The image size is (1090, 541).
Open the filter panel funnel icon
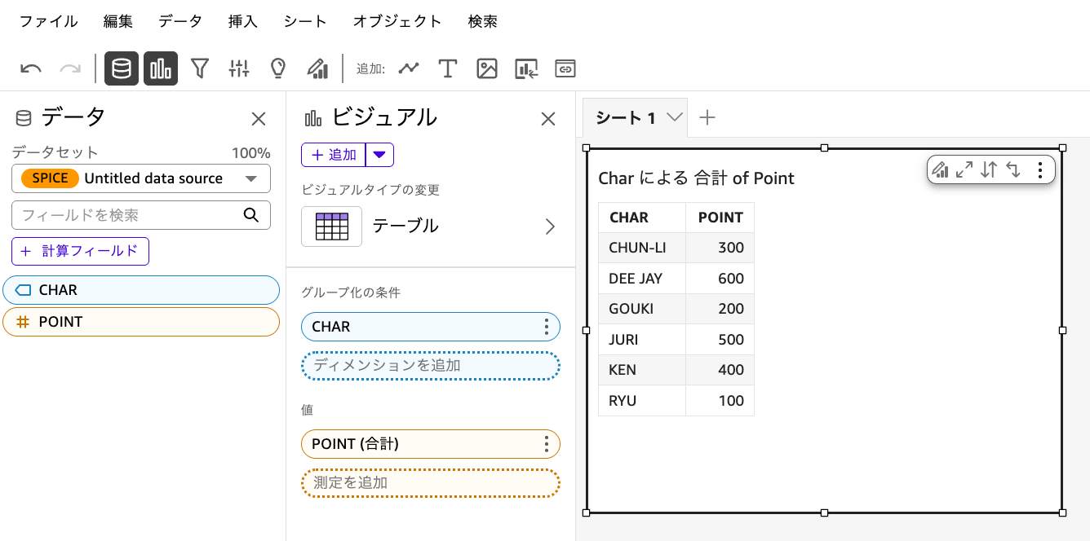pos(200,68)
